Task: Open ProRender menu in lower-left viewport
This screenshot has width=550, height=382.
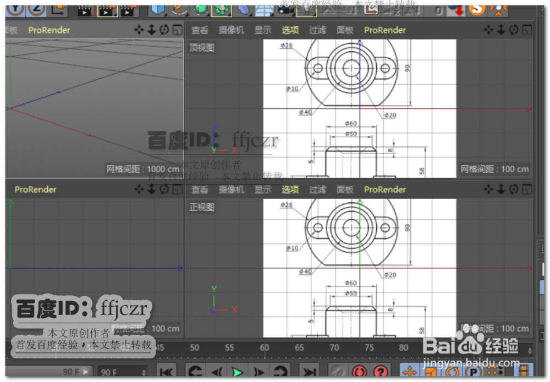Action: [x=35, y=190]
